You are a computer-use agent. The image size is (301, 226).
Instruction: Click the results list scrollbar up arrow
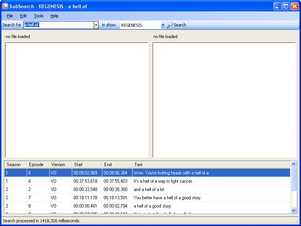click(294, 164)
